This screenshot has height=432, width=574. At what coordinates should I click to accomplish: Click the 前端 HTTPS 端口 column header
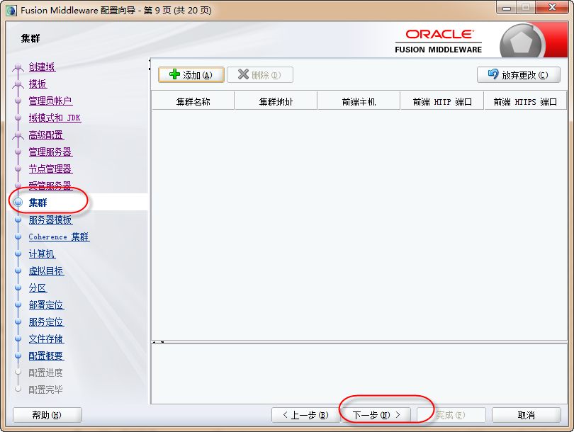pyautogui.click(x=525, y=102)
